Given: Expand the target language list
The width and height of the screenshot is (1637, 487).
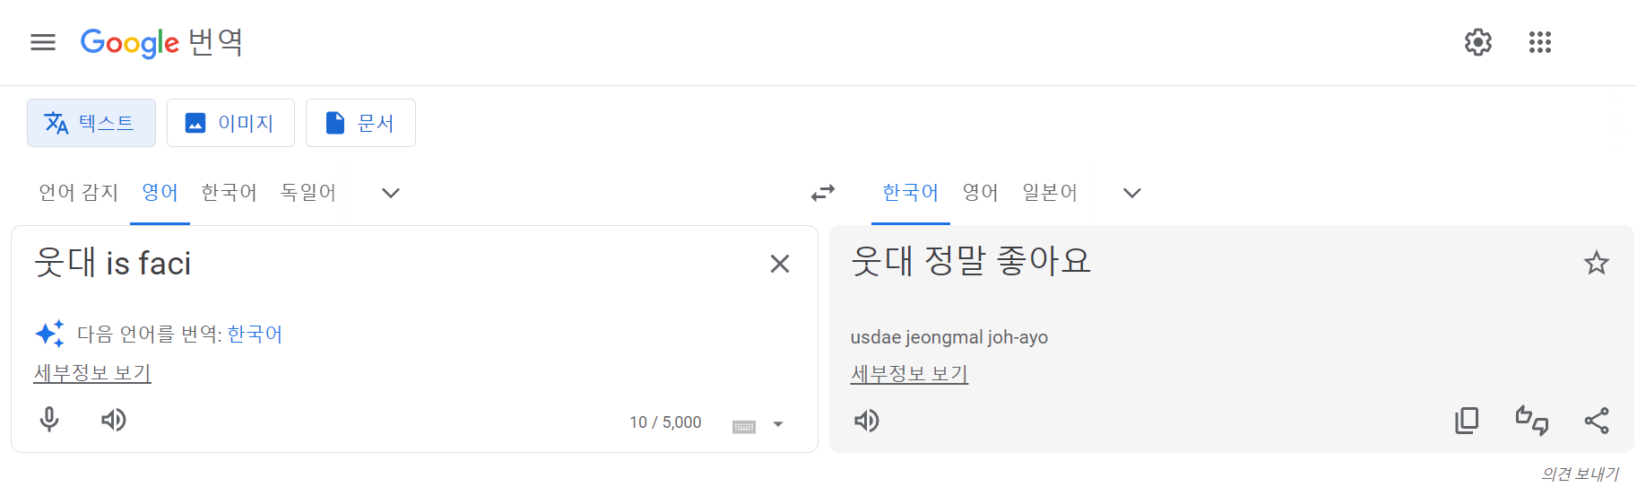Looking at the screenshot, I should coord(1131,193).
